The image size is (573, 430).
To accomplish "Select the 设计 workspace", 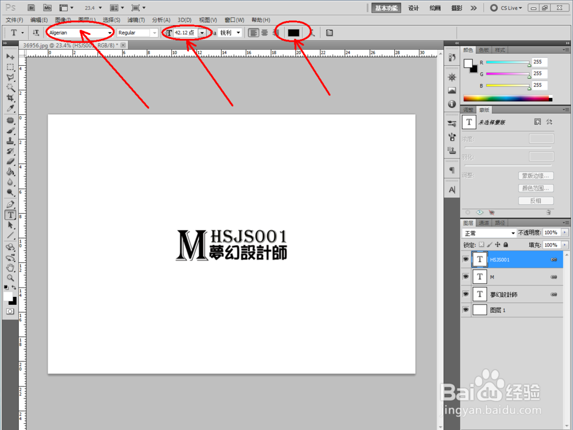I will tap(413, 8).
